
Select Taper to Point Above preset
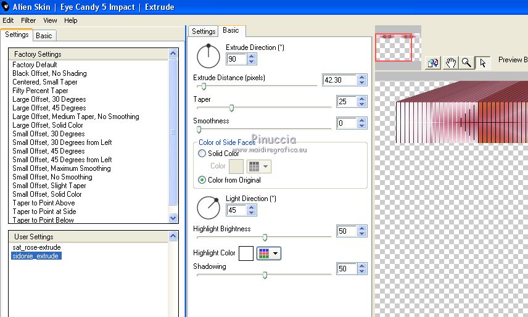click(x=43, y=203)
